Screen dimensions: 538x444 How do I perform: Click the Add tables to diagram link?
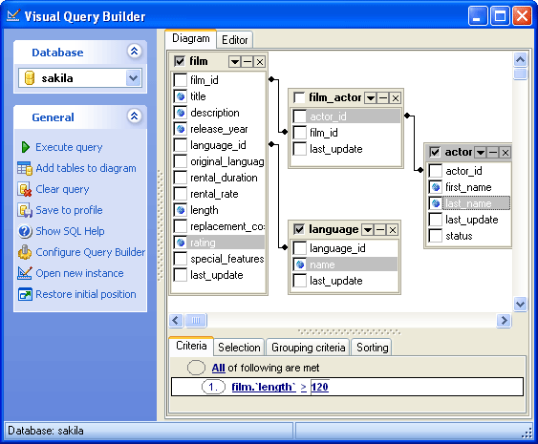click(86, 168)
